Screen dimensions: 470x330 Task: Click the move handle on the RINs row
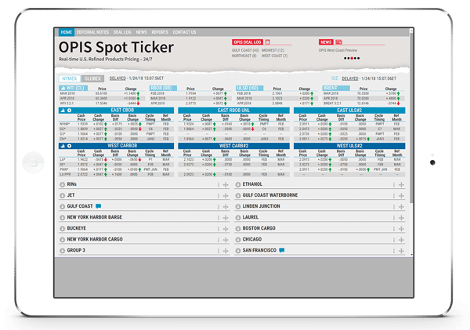(x=226, y=185)
